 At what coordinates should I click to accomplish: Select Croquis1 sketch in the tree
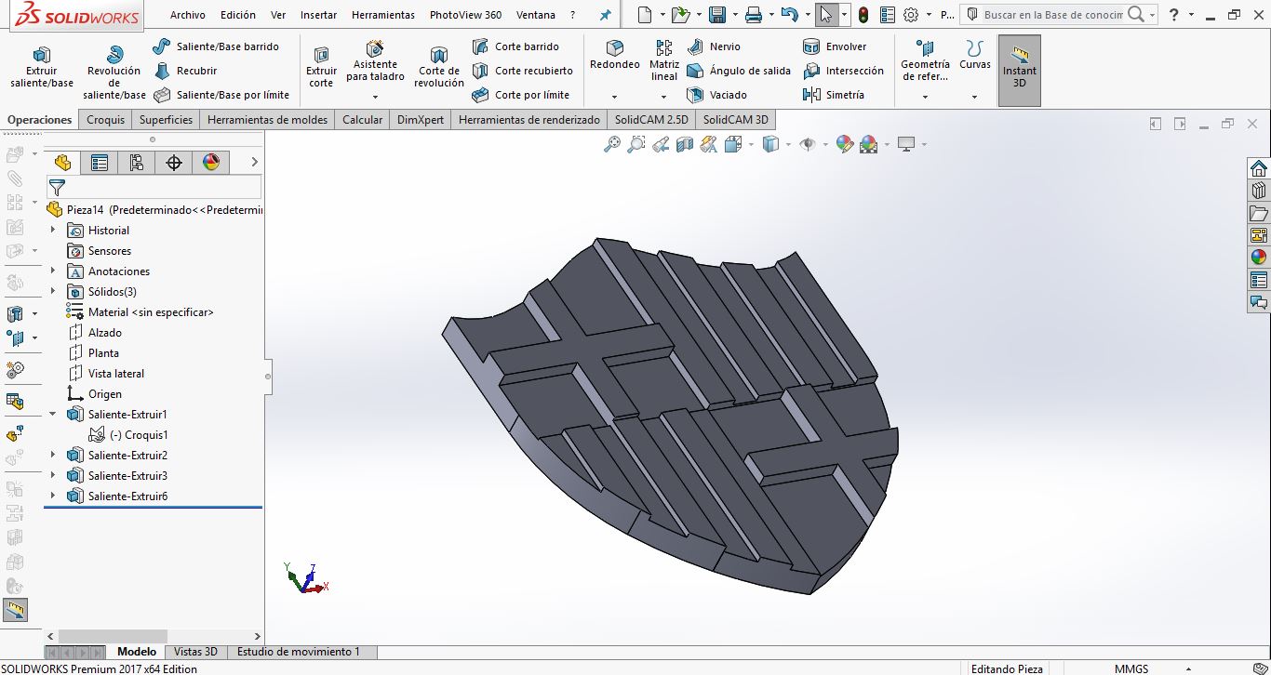point(139,435)
